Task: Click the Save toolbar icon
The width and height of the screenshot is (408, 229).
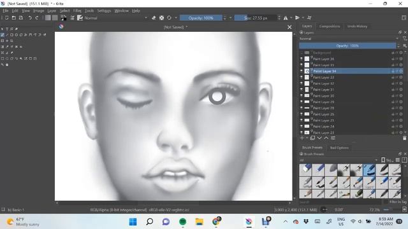Action: pyautogui.click(x=21, y=18)
